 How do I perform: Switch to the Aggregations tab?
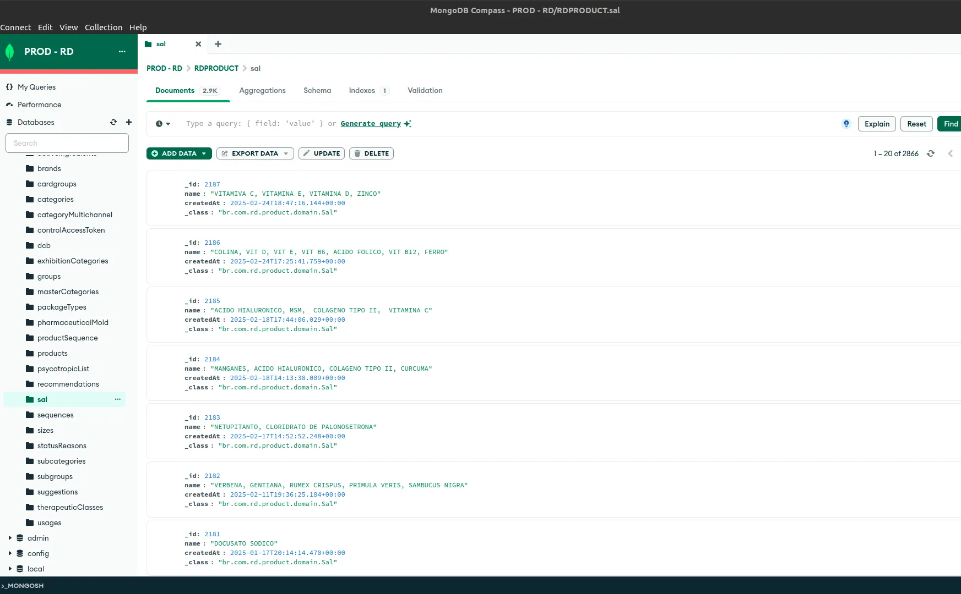[x=262, y=91]
